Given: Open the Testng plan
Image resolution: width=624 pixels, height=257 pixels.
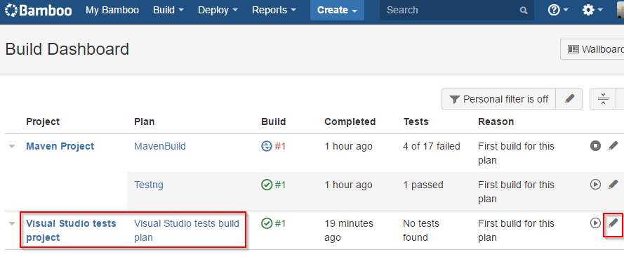Looking at the screenshot, I should pyautogui.click(x=149, y=185).
